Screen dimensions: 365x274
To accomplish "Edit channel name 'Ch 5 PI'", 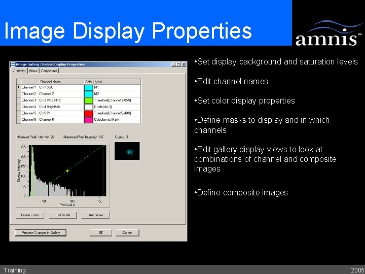I will point(61,113).
